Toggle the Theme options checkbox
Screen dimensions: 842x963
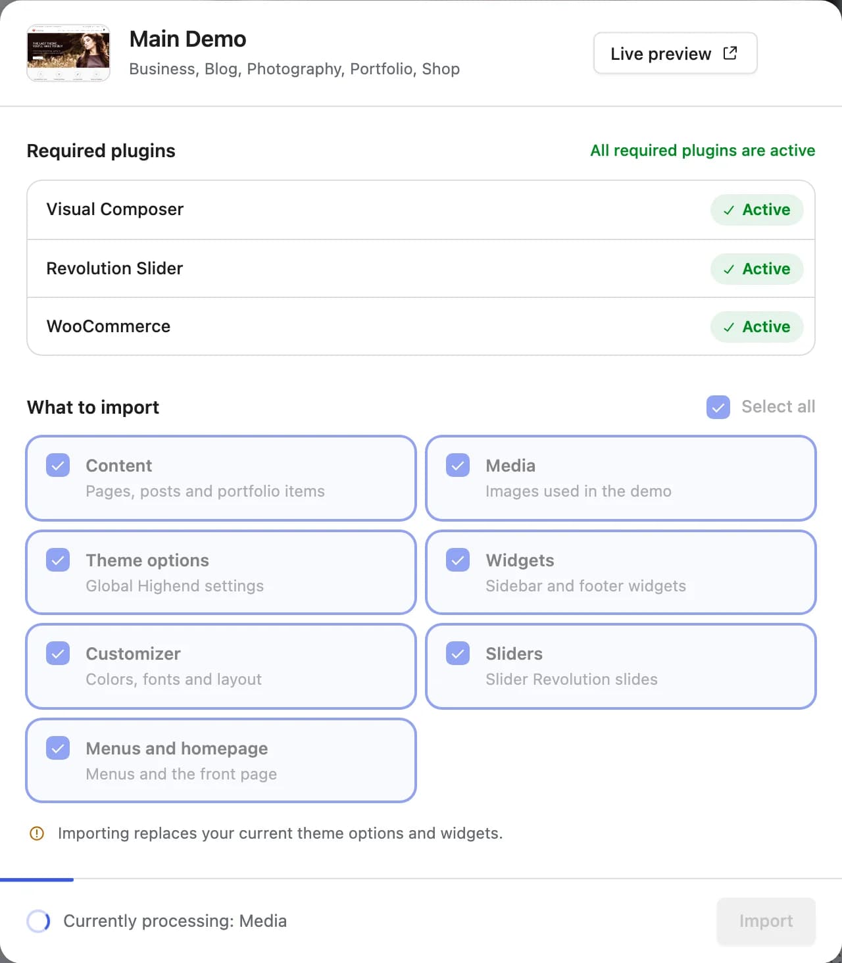click(x=58, y=560)
